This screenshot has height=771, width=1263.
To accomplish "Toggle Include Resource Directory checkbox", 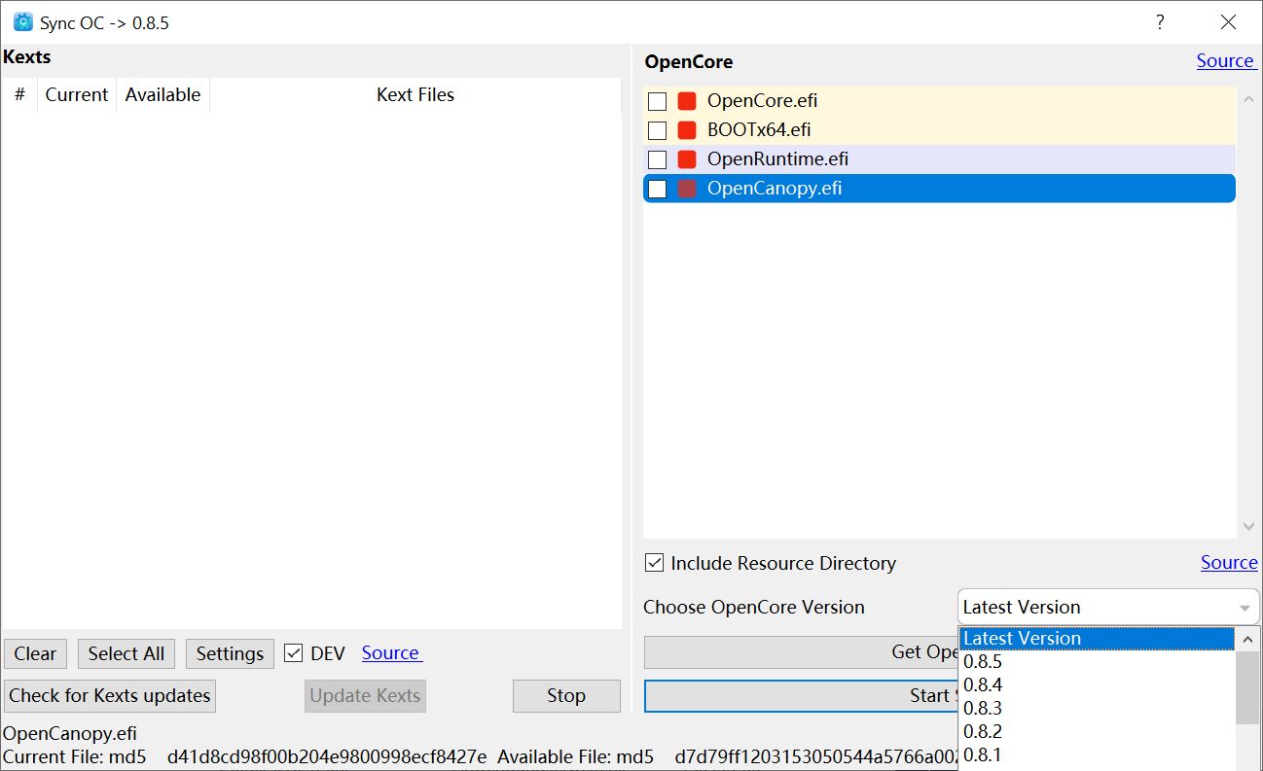I will [655, 563].
